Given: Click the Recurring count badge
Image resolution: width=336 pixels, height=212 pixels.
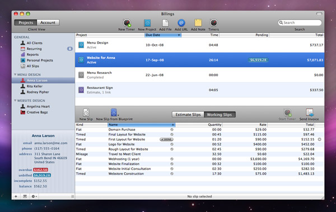Looking at the screenshot, I should (x=70, y=49).
